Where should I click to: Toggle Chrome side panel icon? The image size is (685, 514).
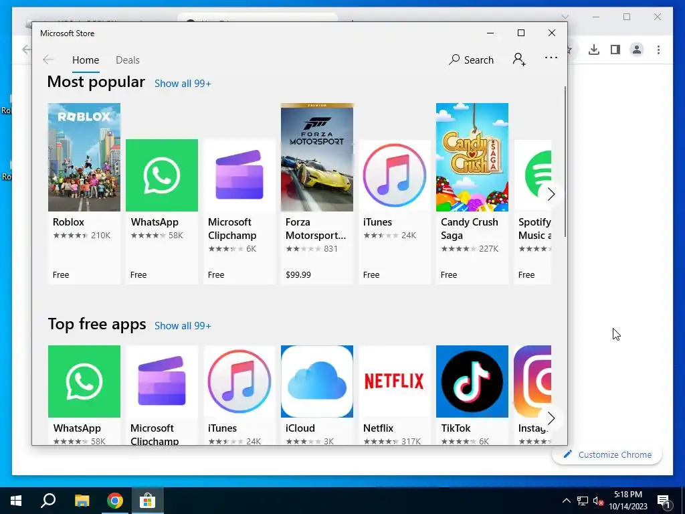coord(615,50)
